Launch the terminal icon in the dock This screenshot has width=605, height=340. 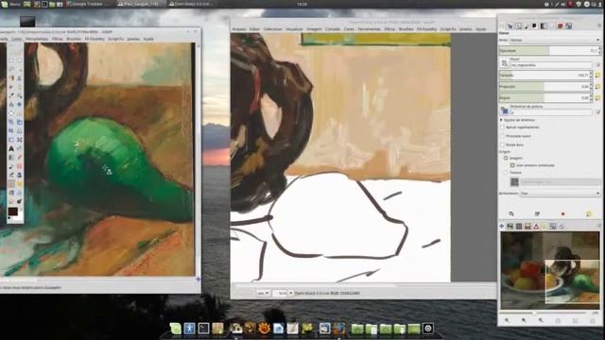tap(203, 328)
